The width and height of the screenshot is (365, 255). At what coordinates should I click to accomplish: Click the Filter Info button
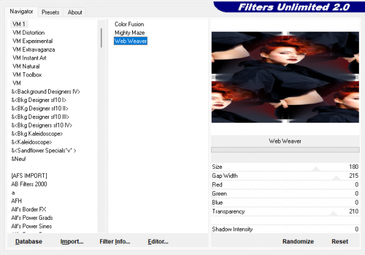coord(114,242)
